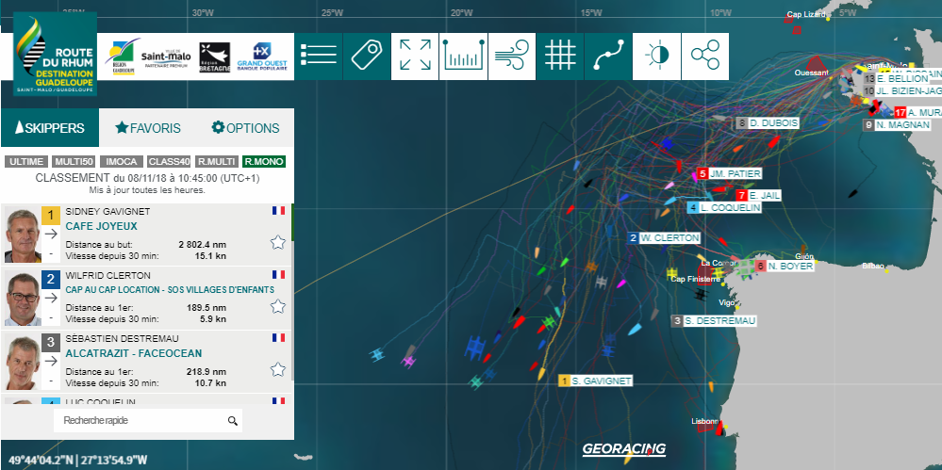Click the WILFRID CLERTON name text

point(108,275)
